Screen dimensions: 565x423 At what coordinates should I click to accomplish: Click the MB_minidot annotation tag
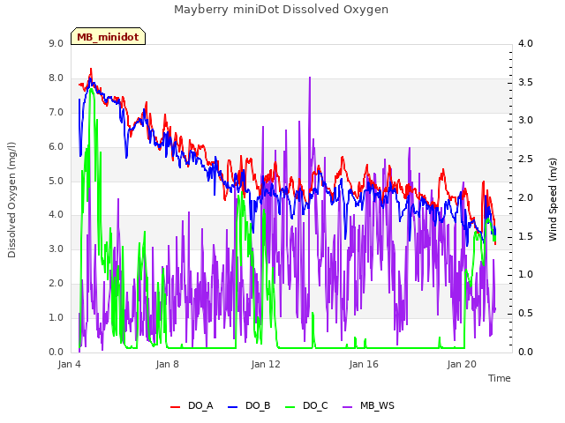coord(108,36)
